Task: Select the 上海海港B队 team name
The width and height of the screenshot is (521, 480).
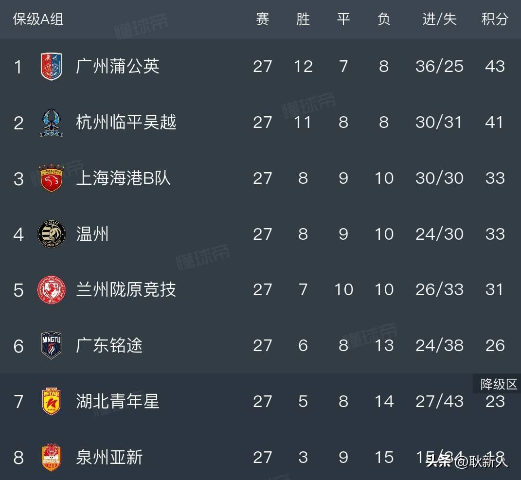Action: tap(123, 178)
